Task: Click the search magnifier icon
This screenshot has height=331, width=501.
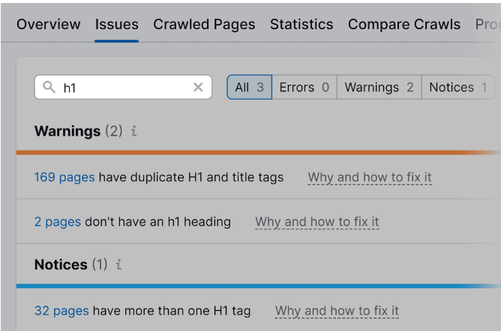Action: (49, 87)
